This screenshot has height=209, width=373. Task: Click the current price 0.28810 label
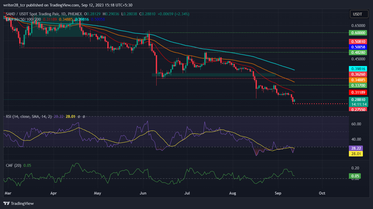tap(359, 99)
